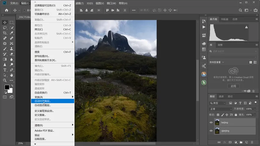260x146 pixels.
Task: Pick the Eyedropper tool
Action: click(11, 33)
